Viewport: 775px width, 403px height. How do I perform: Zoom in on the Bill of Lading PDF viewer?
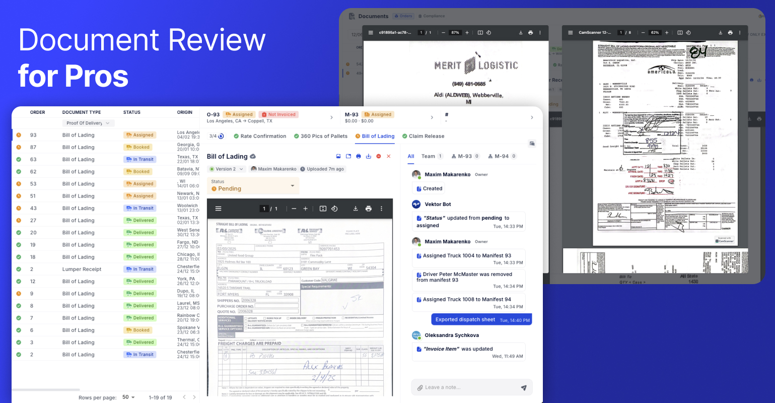pyautogui.click(x=305, y=209)
